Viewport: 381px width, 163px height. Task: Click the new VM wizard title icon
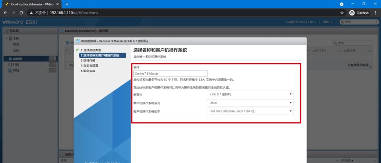point(78,41)
